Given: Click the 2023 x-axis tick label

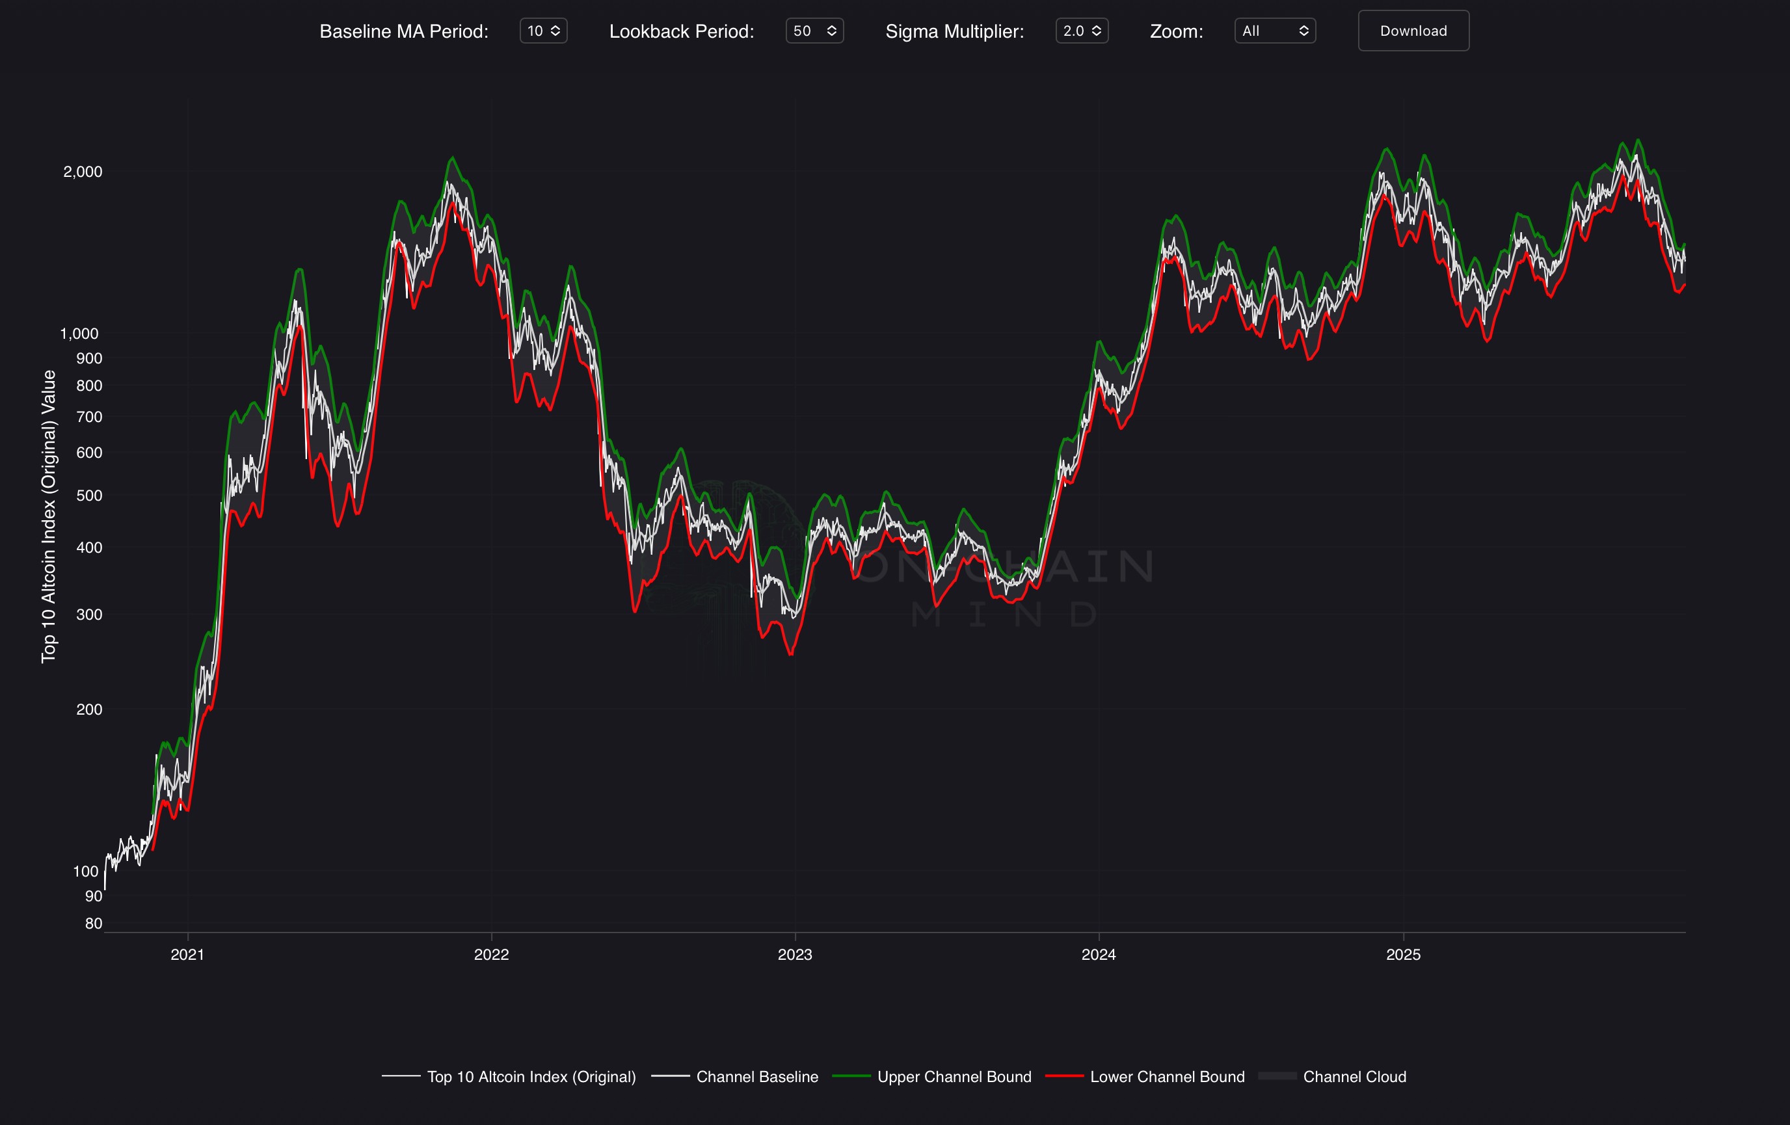Looking at the screenshot, I should point(795,954).
